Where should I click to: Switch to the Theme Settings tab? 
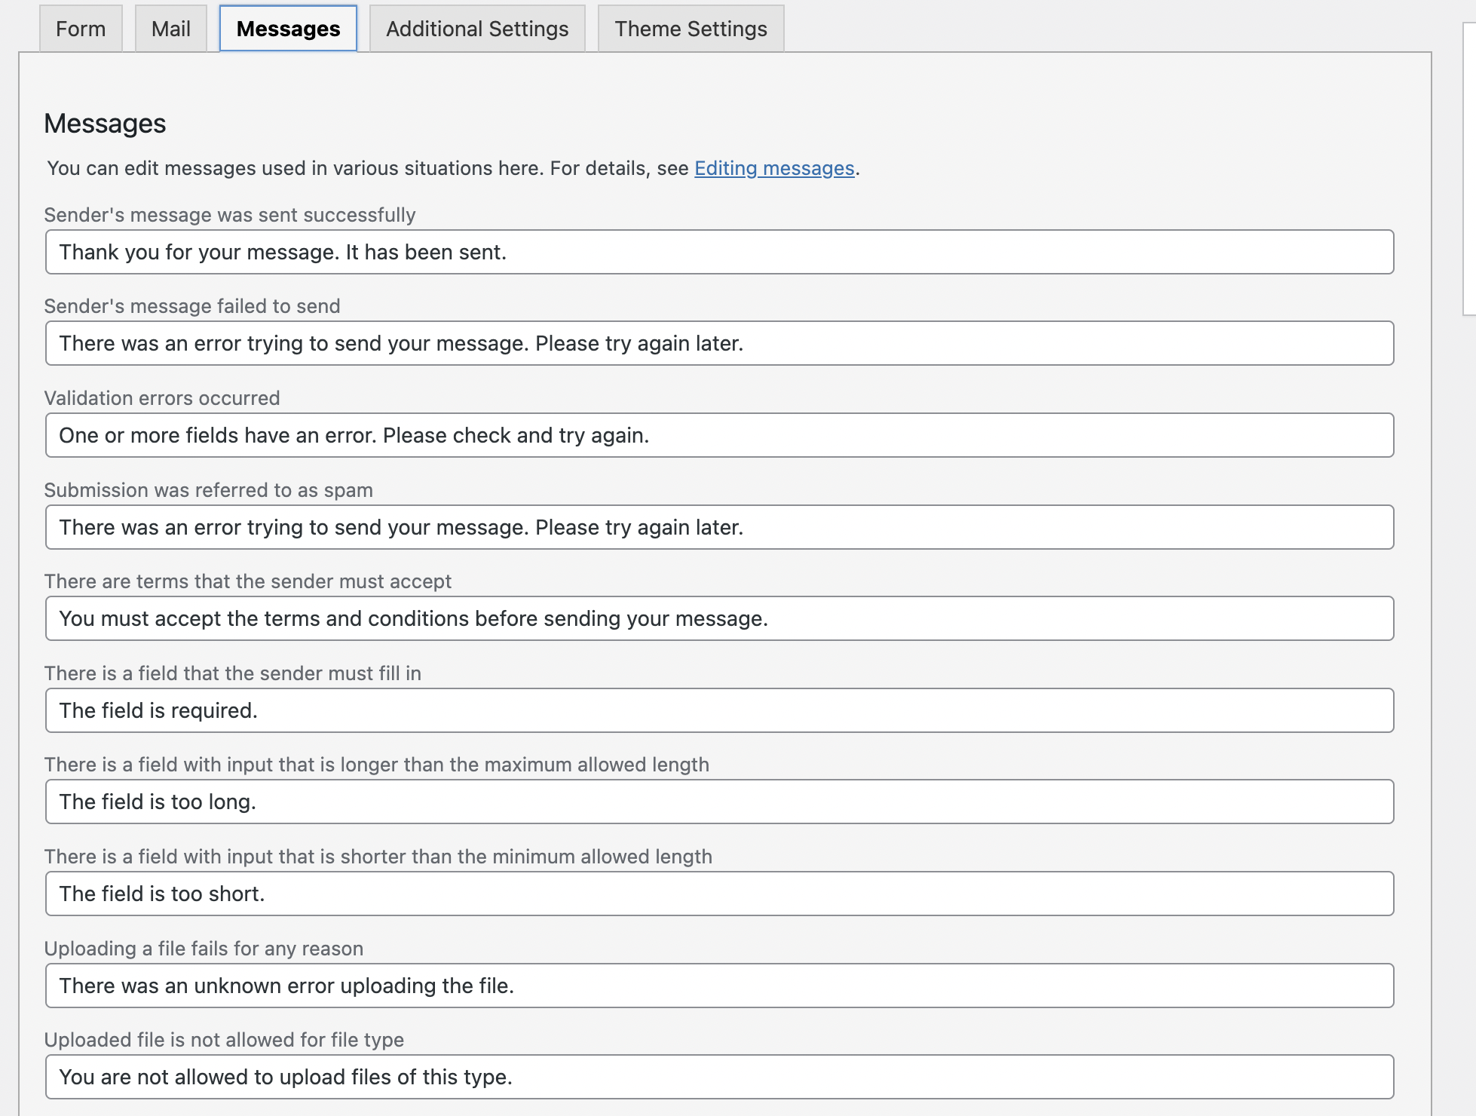(x=691, y=29)
